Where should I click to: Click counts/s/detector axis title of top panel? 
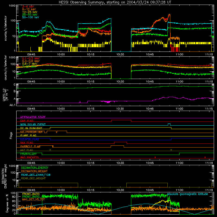5,28
